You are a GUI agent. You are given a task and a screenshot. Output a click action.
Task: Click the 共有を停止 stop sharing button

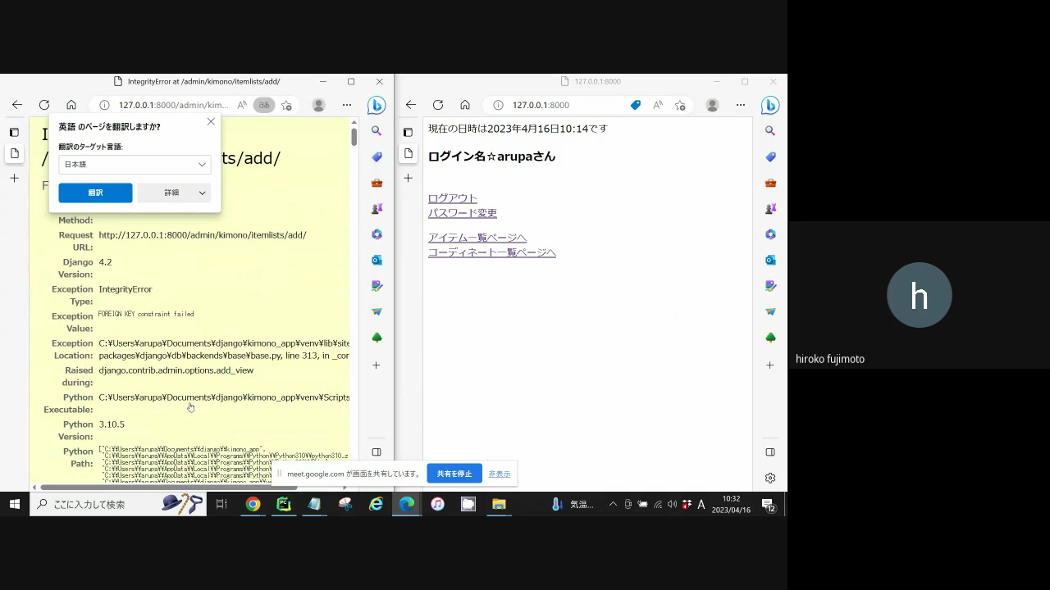[x=454, y=474]
